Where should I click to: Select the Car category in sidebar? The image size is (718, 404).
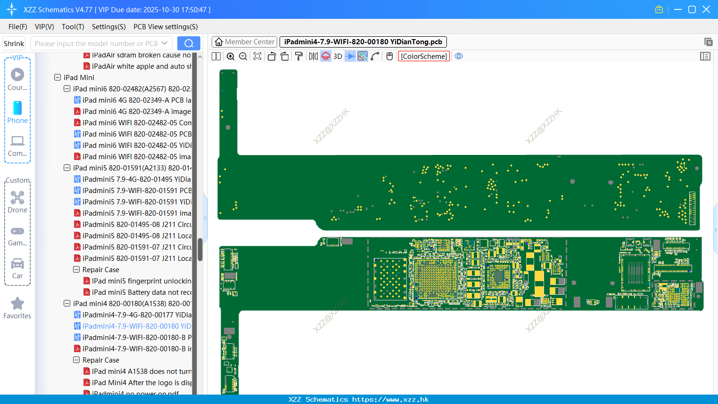coord(17,268)
